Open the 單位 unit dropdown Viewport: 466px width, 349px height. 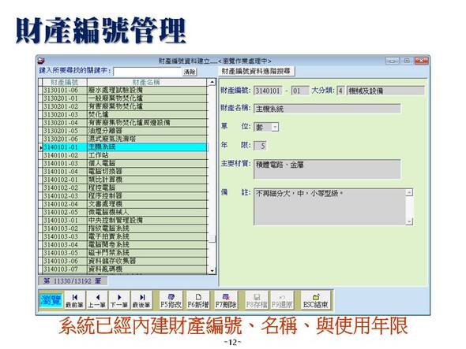pos(275,127)
